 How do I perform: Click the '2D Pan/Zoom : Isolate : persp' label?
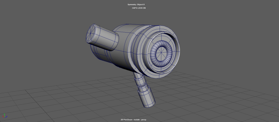coord(134,120)
